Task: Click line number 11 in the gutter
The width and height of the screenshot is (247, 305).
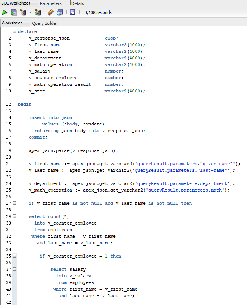Action: click(x=9, y=98)
